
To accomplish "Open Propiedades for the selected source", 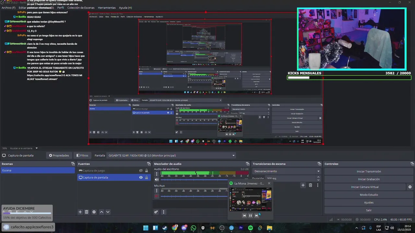I will click(59, 155).
